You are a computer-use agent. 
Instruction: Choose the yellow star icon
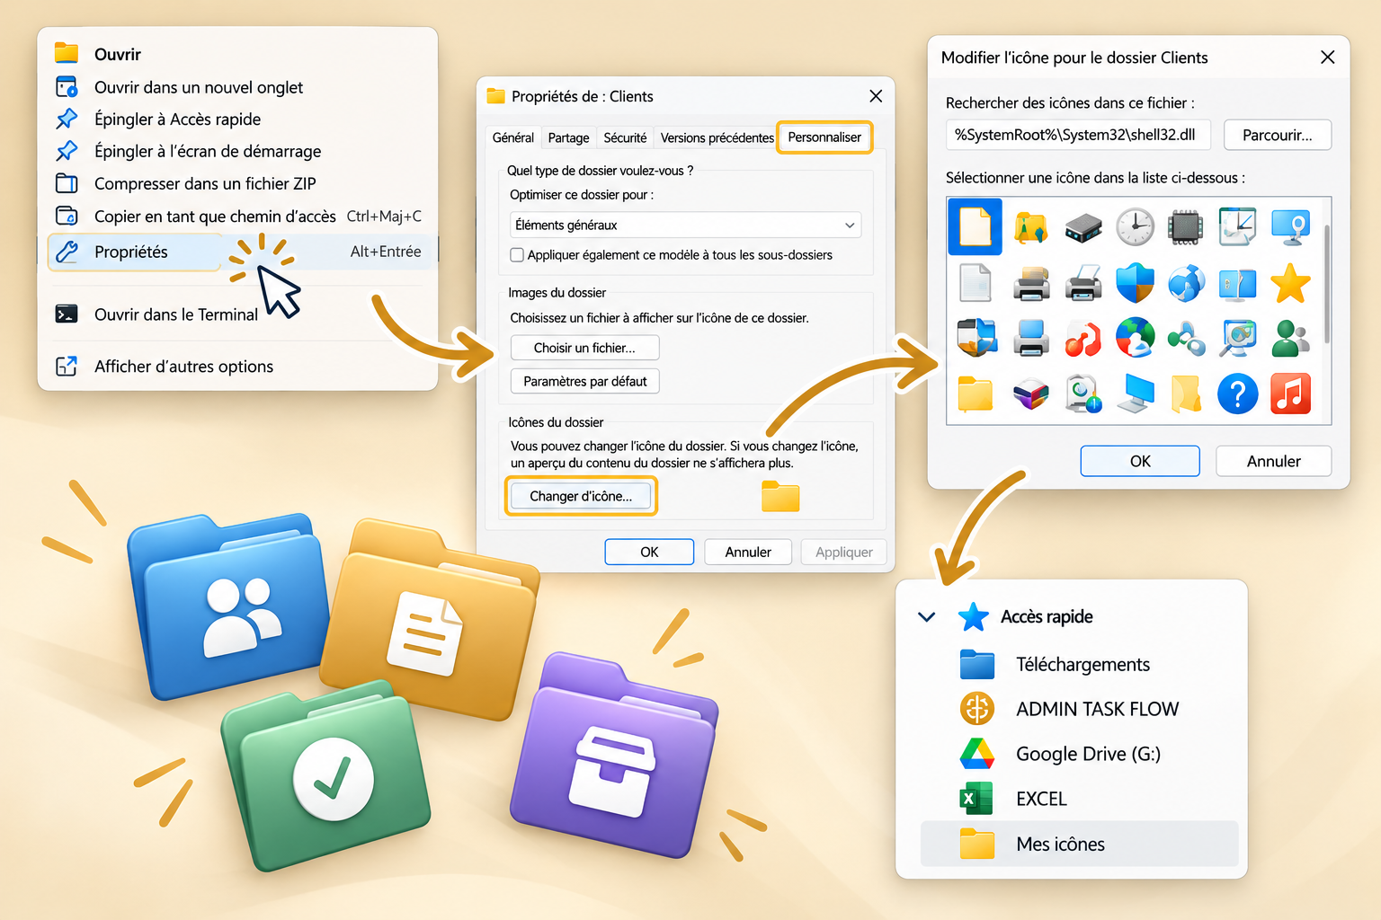point(1290,283)
